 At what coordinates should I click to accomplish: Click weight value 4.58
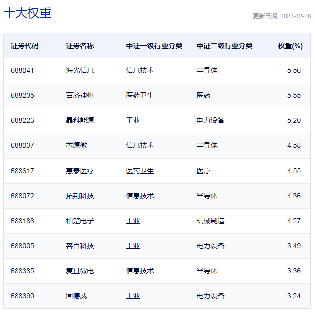click(x=294, y=145)
